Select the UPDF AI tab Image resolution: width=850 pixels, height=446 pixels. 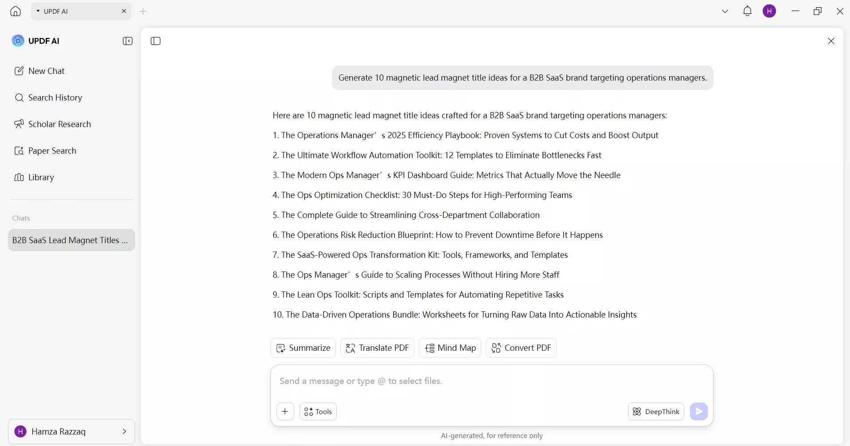pos(75,12)
